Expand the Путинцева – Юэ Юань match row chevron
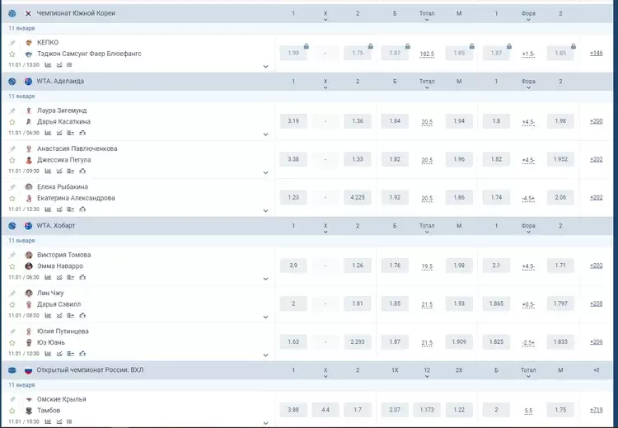Screen dimensions: 618x428 [265, 355]
